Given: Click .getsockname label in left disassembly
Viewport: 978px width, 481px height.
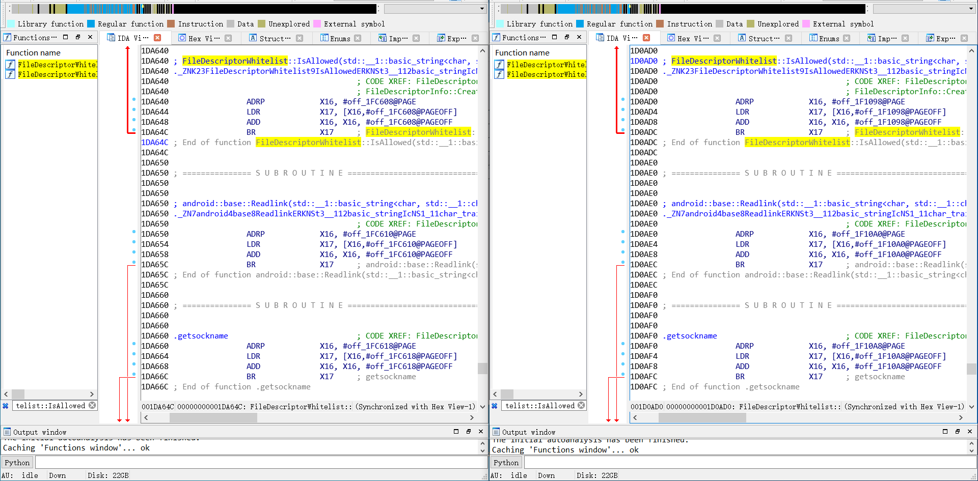Looking at the screenshot, I should [201, 335].
